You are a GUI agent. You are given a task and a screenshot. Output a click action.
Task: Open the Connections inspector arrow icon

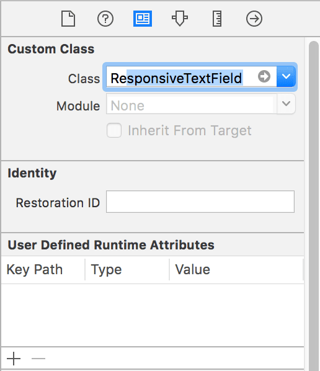pos(254,19)
